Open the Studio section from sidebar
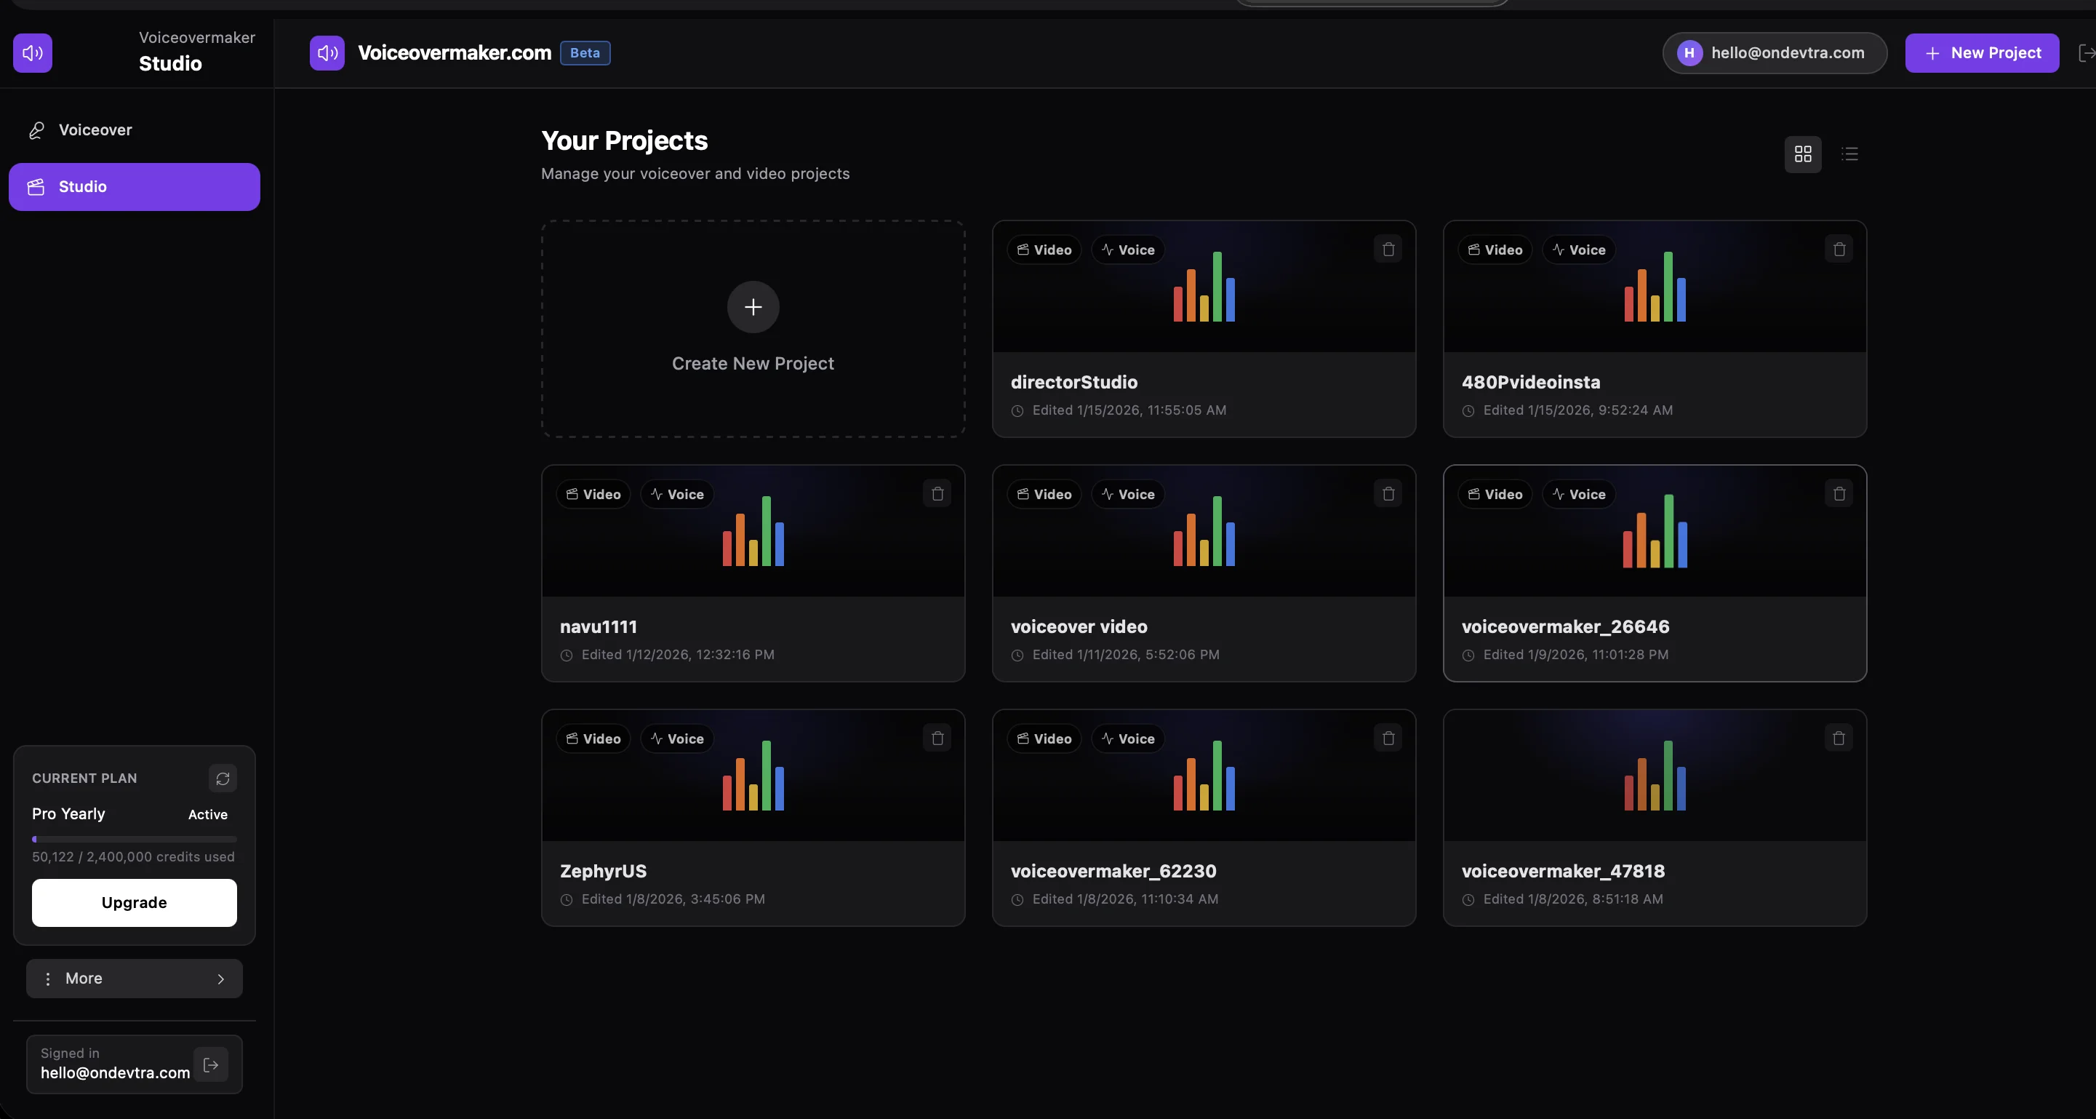This screenshot has height=1119, width=2096. (x=133, y=186)
